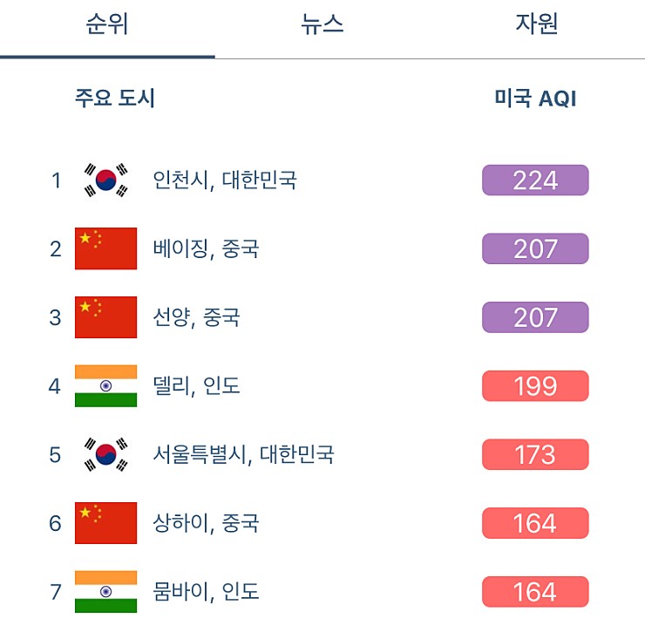Select the 순위 tab
The height and width of the screenshot is (619, 645).
(x=107, y=24)
